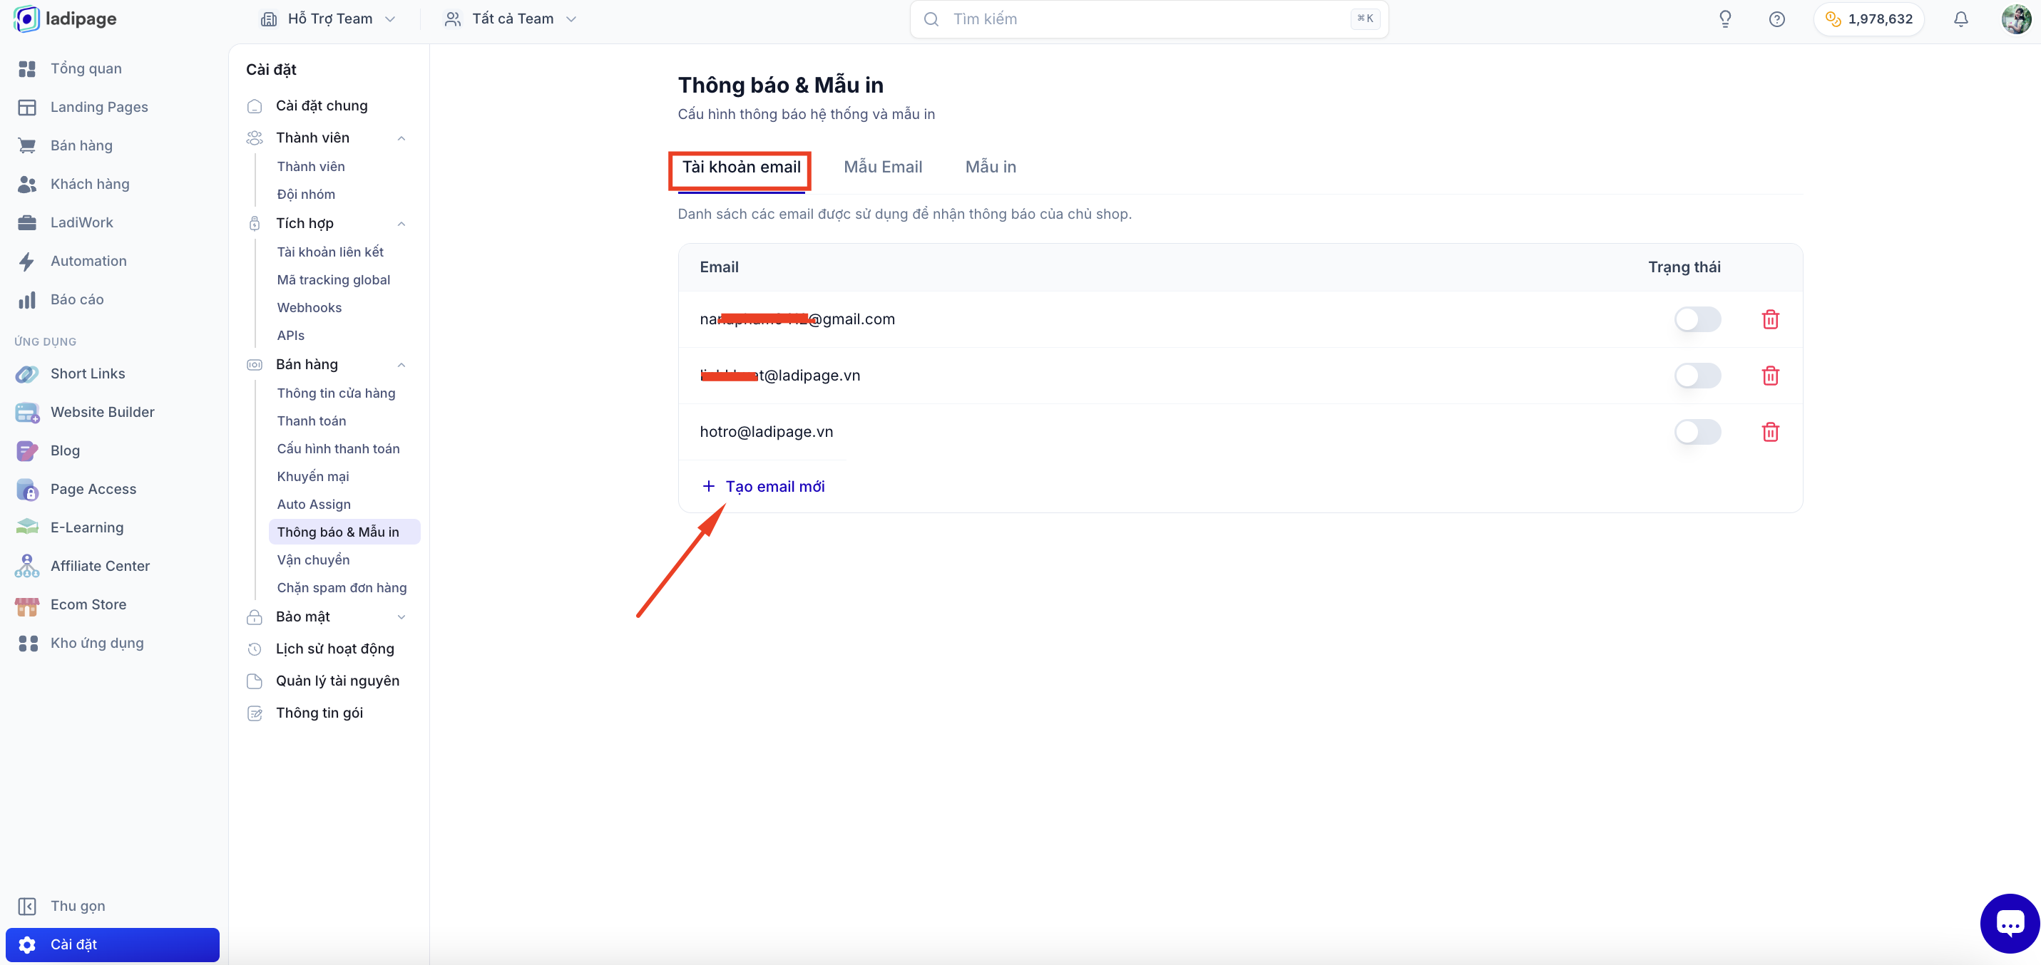
Task: Open Khách hàng customers section
Action: click(90, 184)
